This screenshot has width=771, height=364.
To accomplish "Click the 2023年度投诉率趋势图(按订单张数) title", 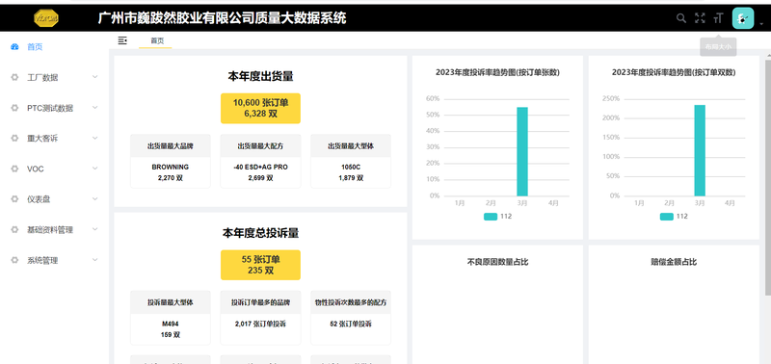I will click(x=497, y=72).
